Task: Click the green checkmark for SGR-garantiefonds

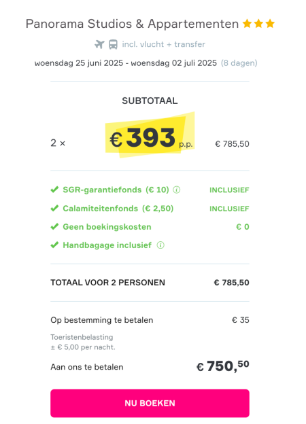Action: tap(54, 190)
